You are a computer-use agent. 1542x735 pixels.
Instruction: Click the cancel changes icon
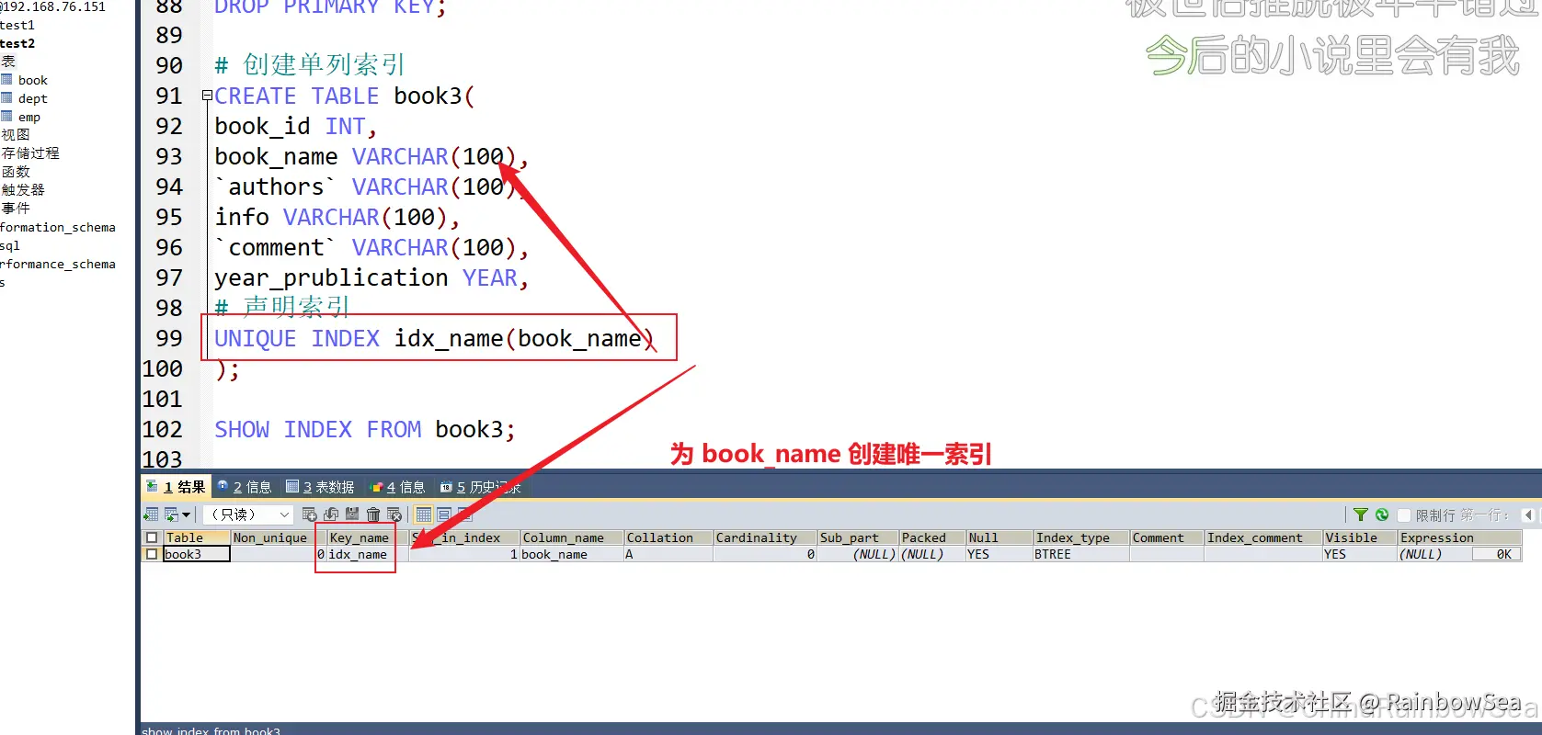tap(394, 514)
